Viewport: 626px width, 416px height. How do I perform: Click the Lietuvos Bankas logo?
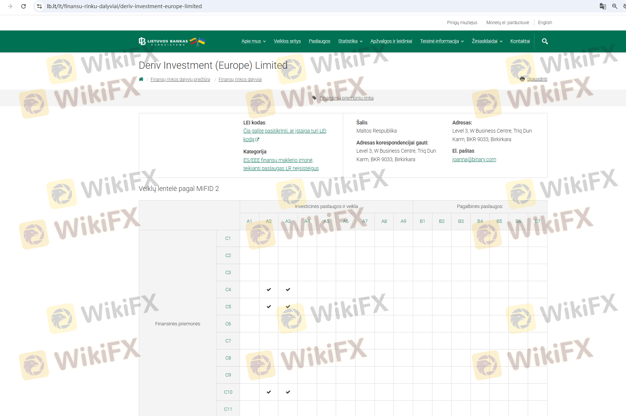[172, 41]
